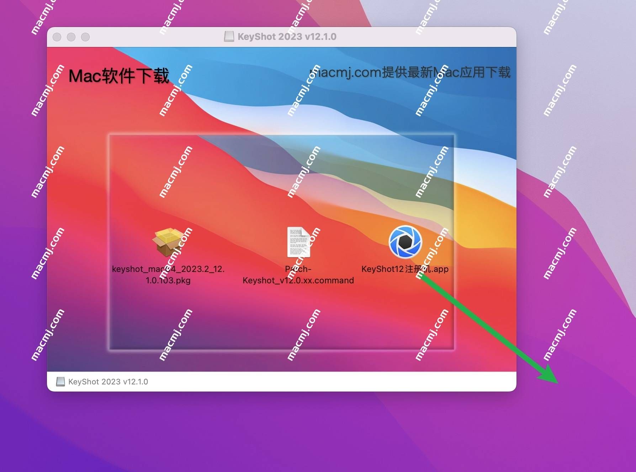Select the KeyShot12 keygen app icon
636x472 pixels.
click(x=405, y=242)
